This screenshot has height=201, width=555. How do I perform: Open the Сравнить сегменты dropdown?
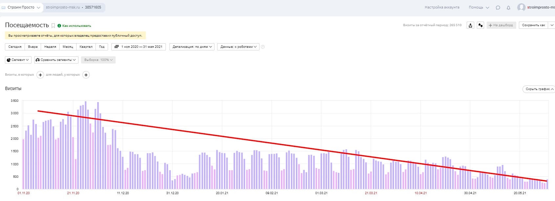pyautogui.click(x=56, y=60)
